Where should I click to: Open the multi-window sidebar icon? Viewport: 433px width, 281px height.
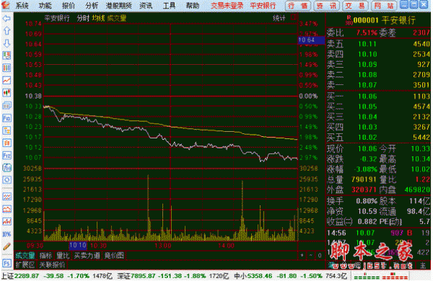pyautogui.click(x=6, y=105)
